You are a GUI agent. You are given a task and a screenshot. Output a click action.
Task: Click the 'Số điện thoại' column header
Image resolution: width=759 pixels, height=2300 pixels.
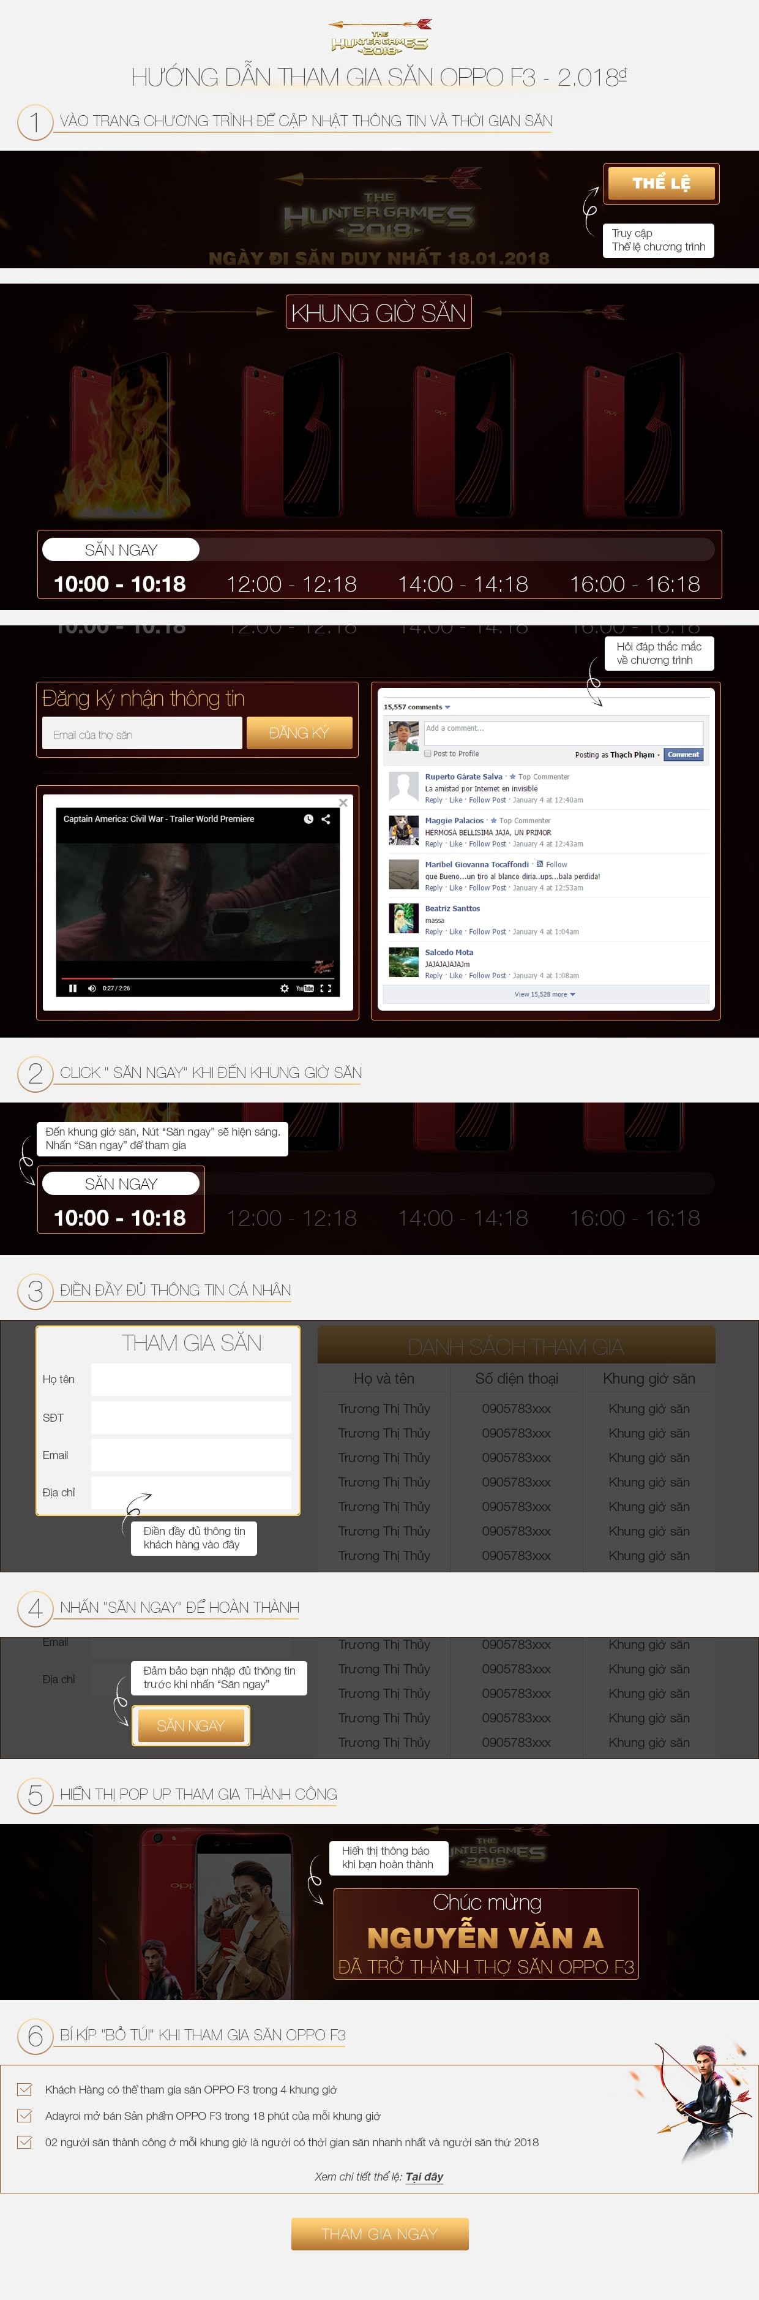[x=517, y=1378]
